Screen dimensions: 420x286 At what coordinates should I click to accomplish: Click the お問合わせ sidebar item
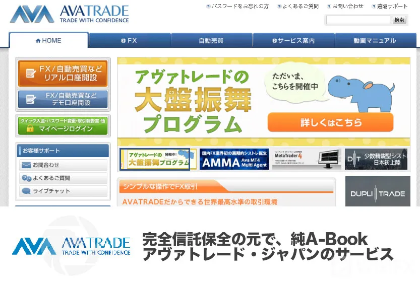click(x=63, y=165)
